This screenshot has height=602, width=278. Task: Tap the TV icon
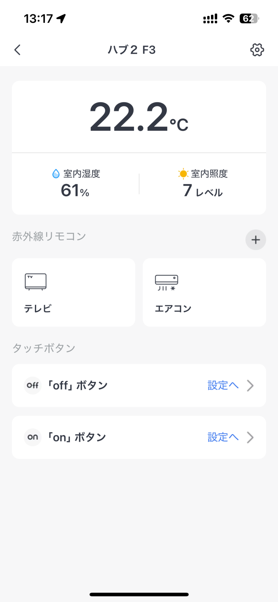[x=36, y=282]
